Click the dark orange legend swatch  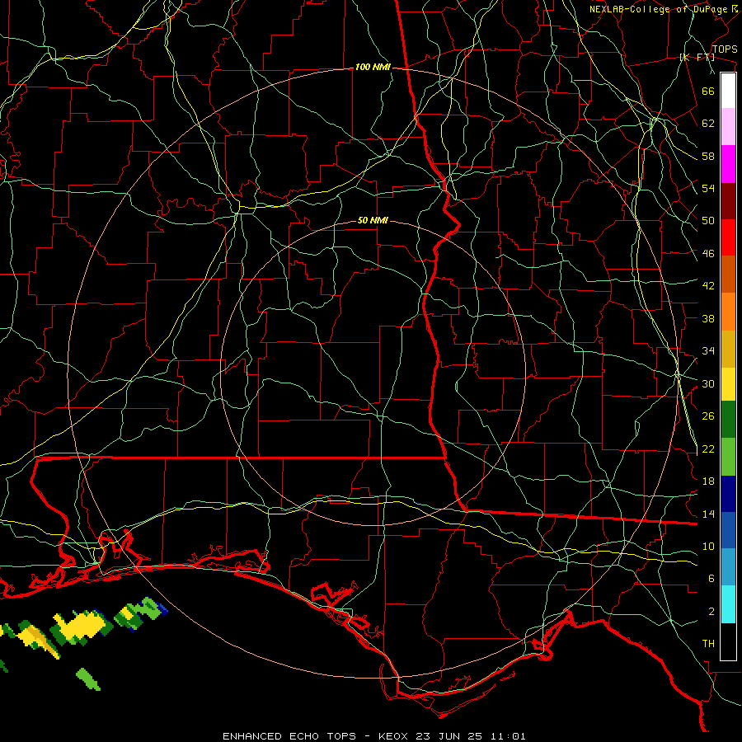[728, 275]
